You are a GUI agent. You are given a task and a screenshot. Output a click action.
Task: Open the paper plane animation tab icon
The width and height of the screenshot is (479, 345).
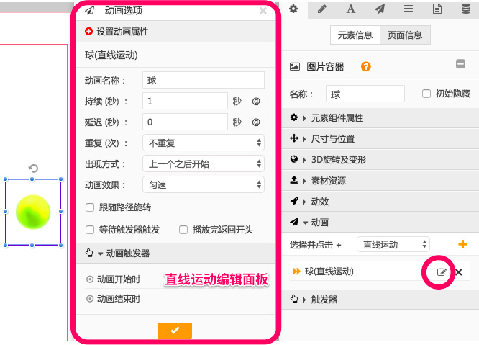coord(379,9)
